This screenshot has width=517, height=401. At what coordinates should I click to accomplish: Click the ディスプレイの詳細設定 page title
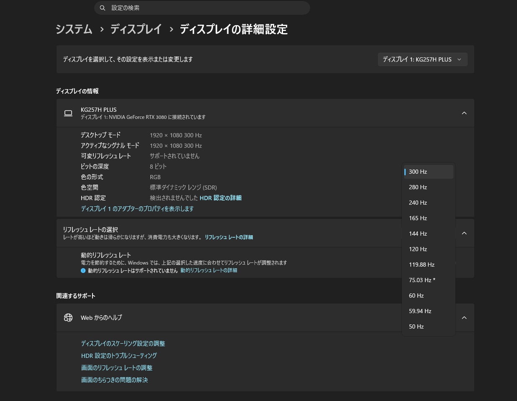tap(234, 29)
